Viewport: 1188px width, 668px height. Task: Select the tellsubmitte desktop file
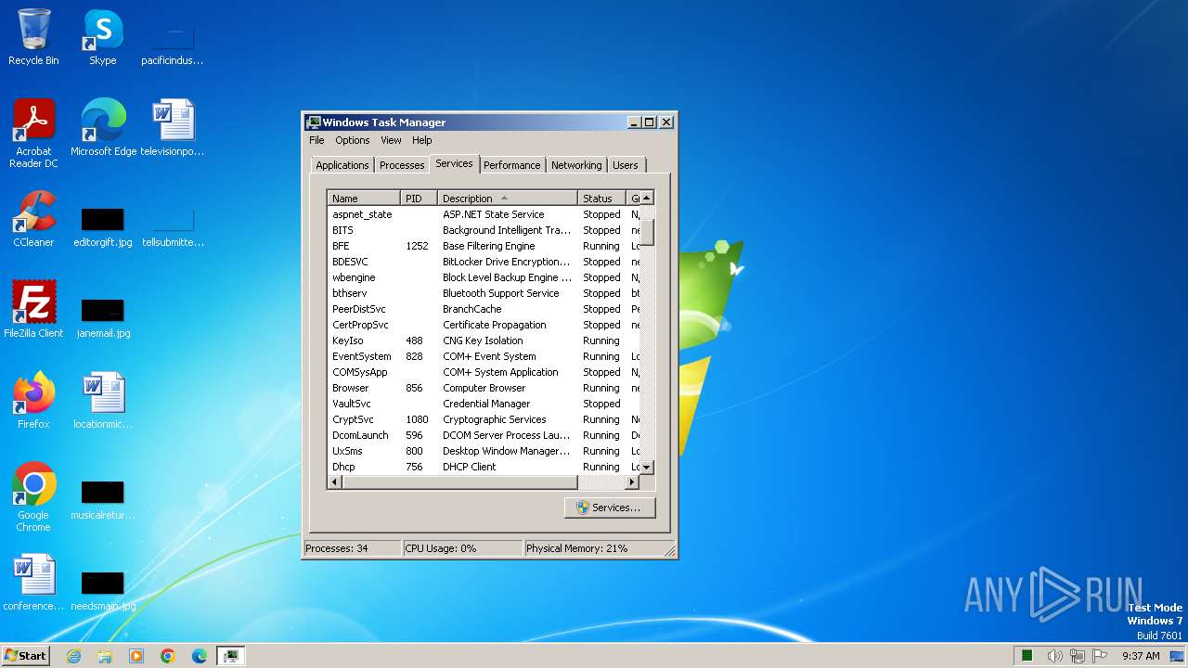173,228
